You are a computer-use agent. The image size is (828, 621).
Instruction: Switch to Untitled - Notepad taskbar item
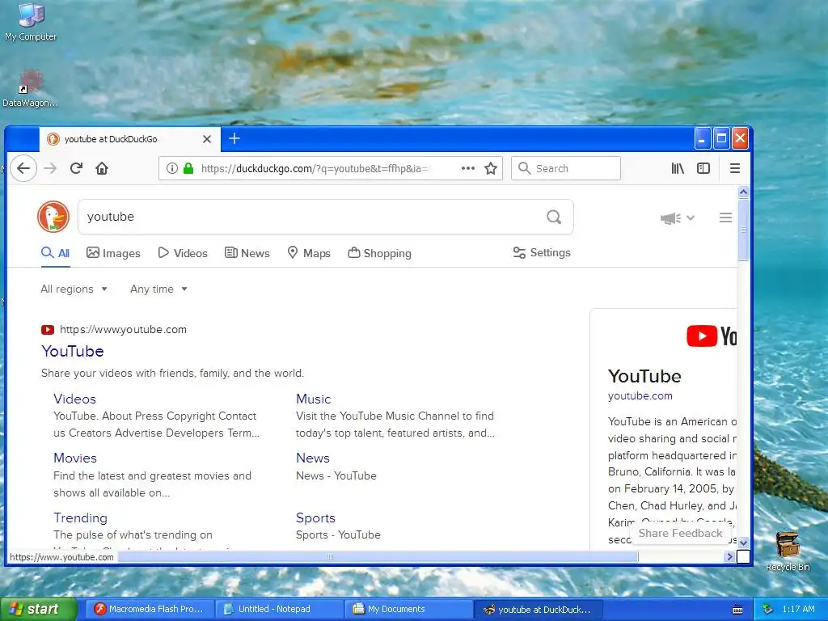point(279,609)
